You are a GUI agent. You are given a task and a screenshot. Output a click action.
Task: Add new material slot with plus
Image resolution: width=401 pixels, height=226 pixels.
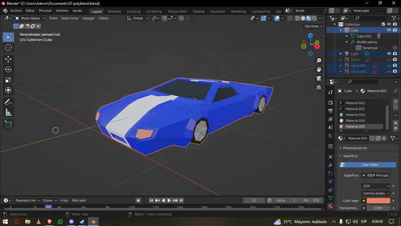click(396, 101)
